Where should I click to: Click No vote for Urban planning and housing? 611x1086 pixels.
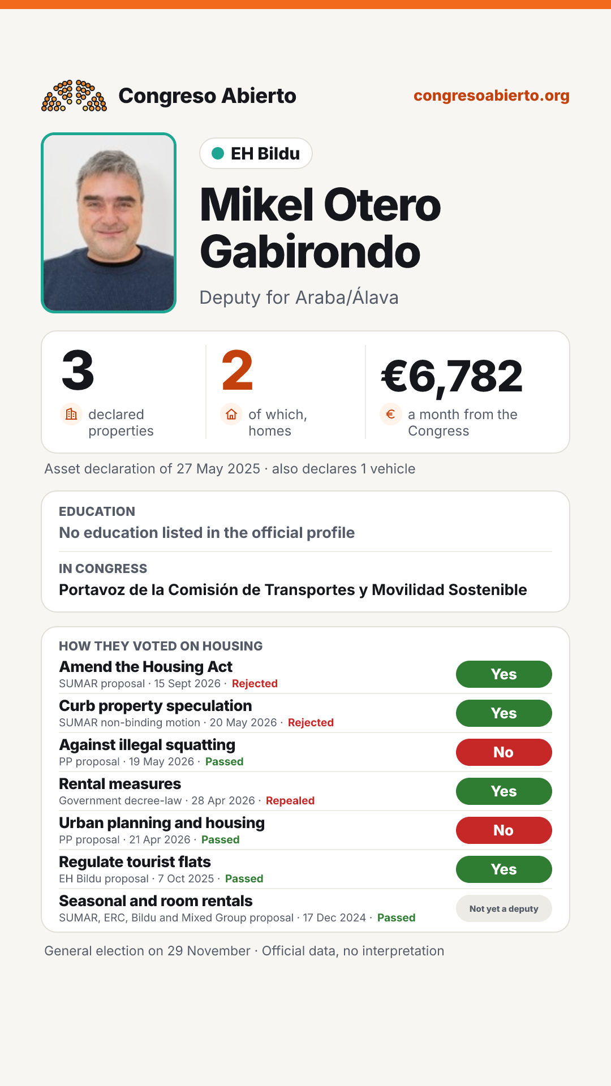click(x=504, y=830)
